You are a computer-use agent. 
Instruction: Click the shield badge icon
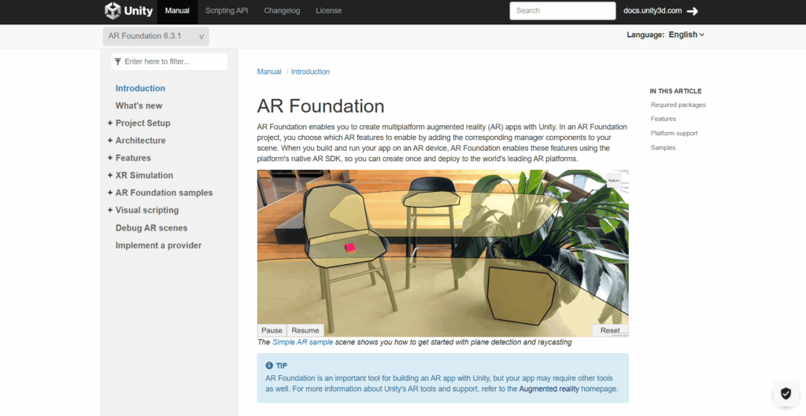click(786, 393)
